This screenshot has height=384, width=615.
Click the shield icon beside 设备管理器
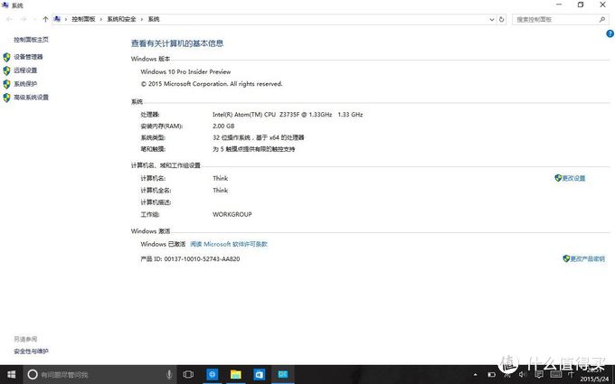6,57
